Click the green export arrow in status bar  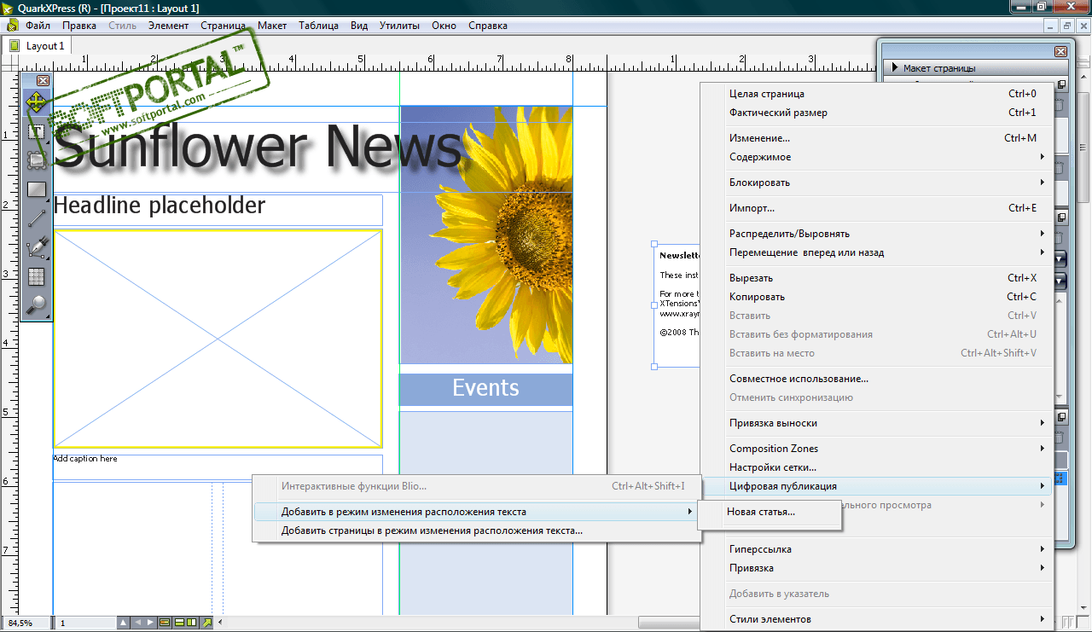(206, 623)
